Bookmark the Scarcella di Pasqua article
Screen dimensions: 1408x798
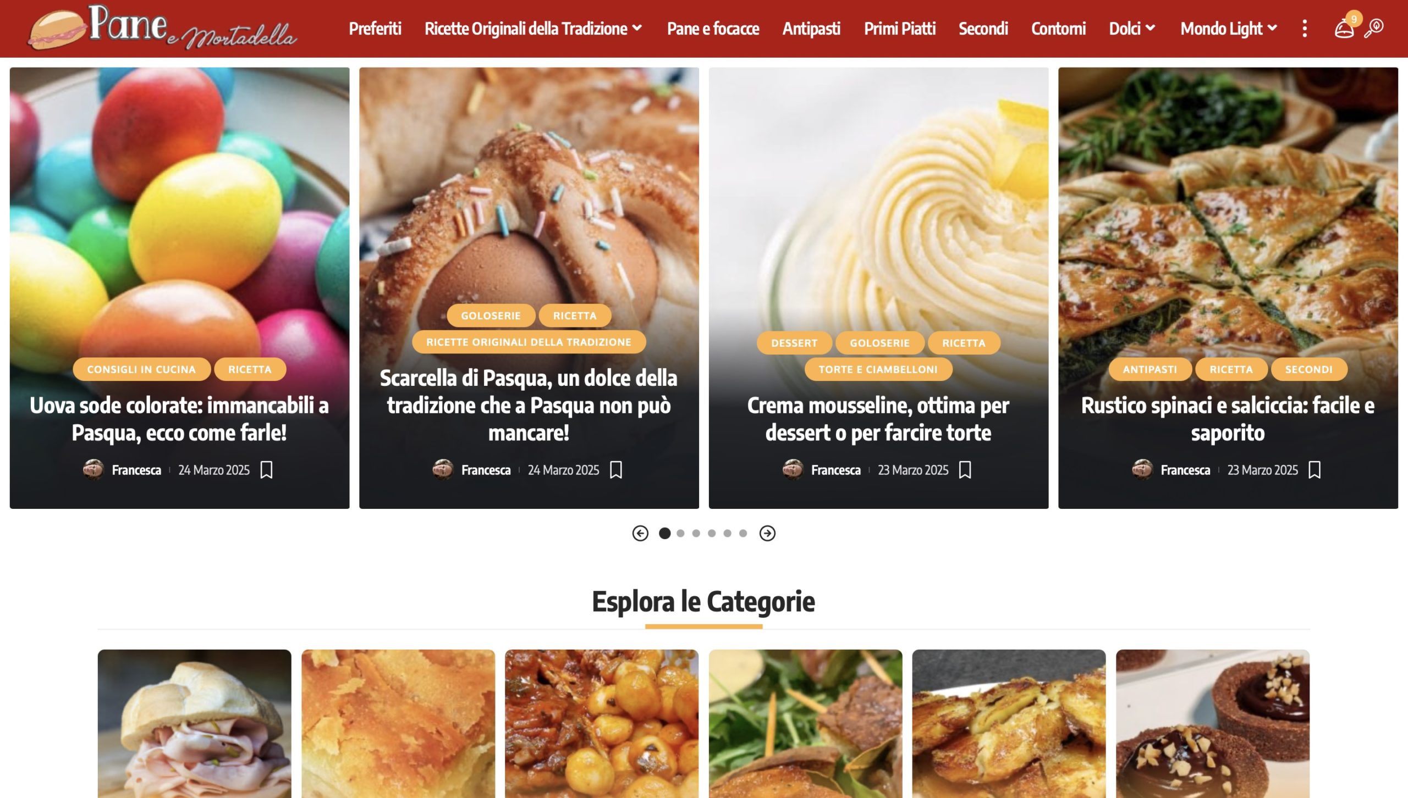(616, 470)
